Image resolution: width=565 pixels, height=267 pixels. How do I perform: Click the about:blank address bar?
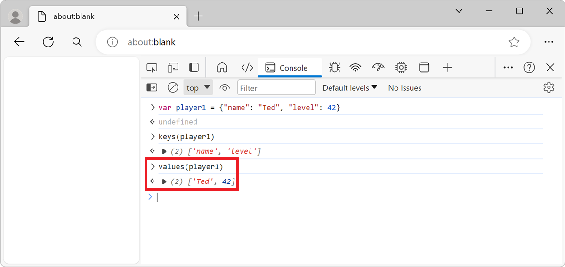pyautogui.click(x=313, y=42)
